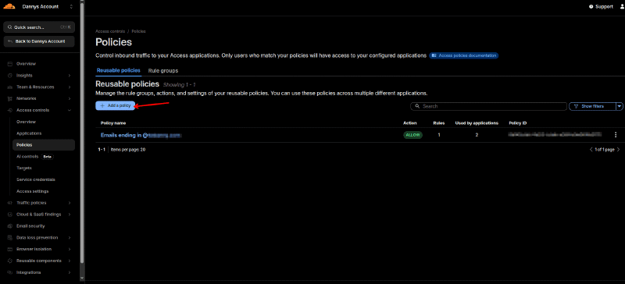Expand the Data loss prevention chevron
This screenshot has width=625, height=284.
70,237
